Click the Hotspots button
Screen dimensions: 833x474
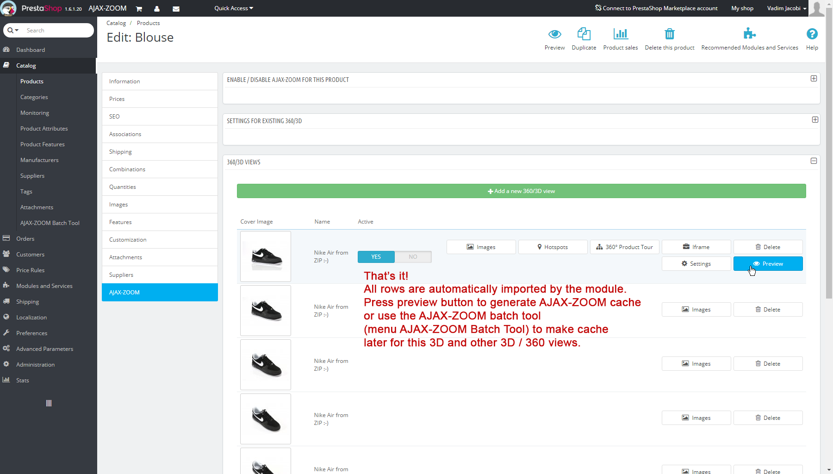pyautogui.click(x=553, y=247)
